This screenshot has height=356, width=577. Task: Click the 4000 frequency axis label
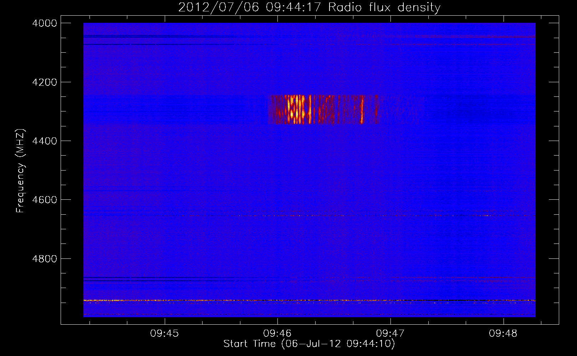45,23
